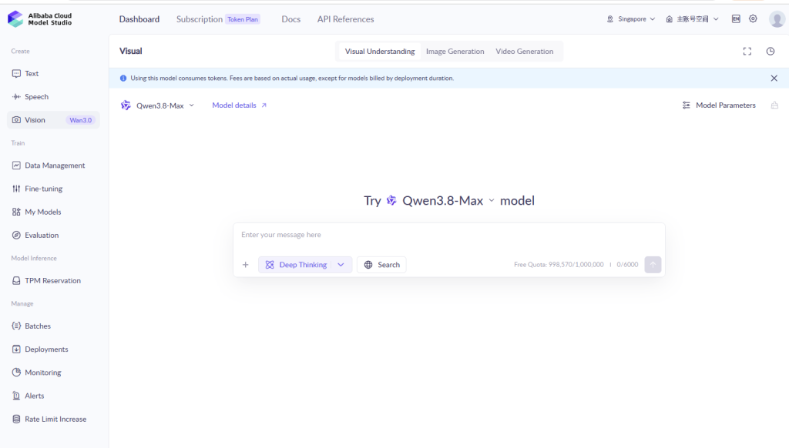This screenshot has width=789, height=448.
Task: Open Monitoring via its pie chart icon
Action: pos(16,372)
